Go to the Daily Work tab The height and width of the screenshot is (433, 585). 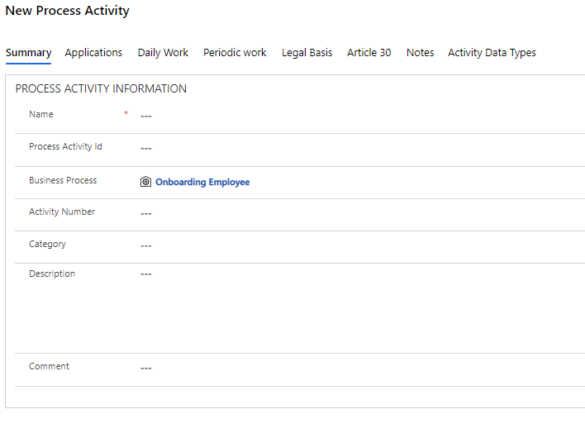click(x=163, y=53)
